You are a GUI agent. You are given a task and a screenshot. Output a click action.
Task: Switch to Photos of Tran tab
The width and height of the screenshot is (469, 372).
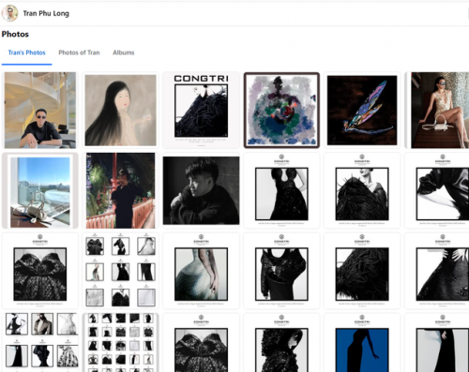point(79,52)
